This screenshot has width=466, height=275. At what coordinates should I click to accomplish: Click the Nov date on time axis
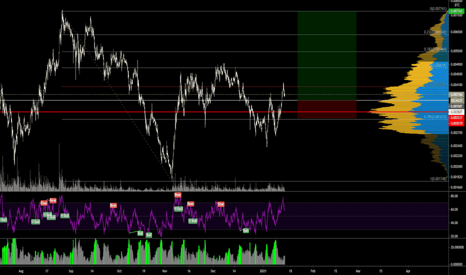click(165, 271)
